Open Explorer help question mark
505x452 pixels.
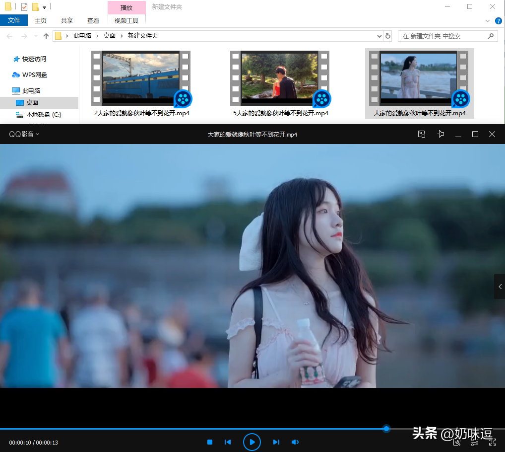click(x=498, y=21)
